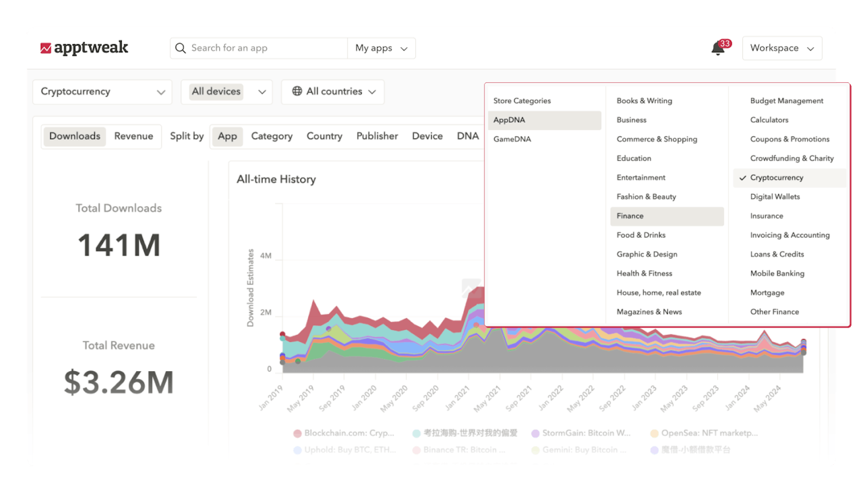Click inside the app search field
The image size is (863, 493).
click(x=253, y=48)
